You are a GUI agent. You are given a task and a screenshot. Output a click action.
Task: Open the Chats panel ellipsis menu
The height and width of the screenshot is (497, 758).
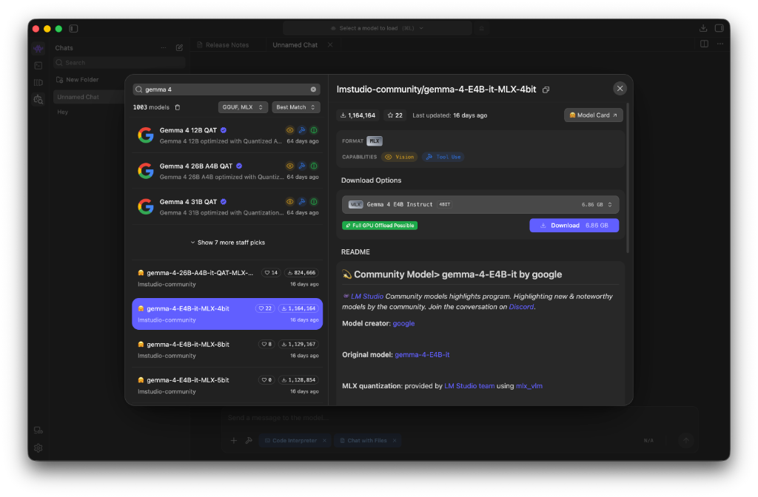(x=164, y=48)
